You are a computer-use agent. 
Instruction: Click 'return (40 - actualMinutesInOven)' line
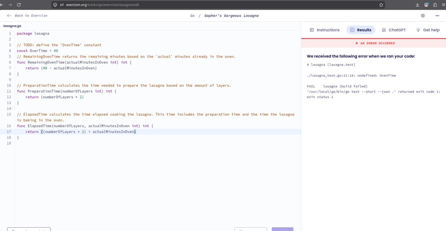tap(61, 68)
